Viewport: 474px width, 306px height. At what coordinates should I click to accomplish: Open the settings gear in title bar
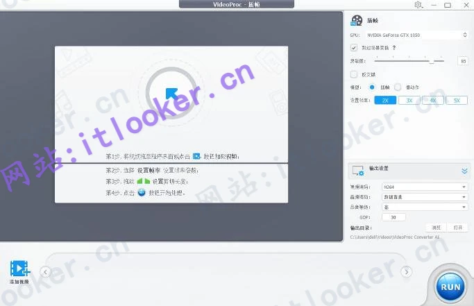coord(418,5)
